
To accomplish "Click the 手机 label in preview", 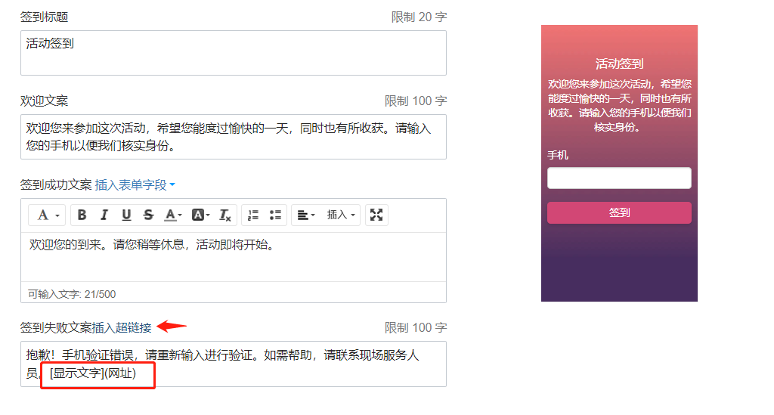I will 558,156.
